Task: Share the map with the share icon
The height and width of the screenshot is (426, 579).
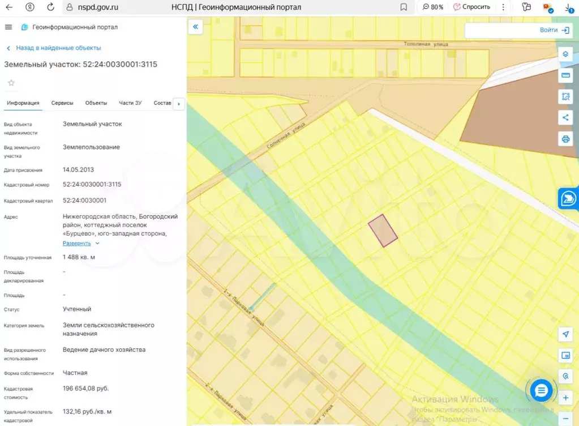Action: [x=565, y=118]
